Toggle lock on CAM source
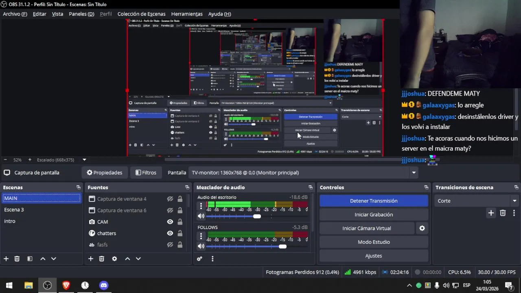The width and height of the screenshot is (521, 293). [x=180, y=222]
